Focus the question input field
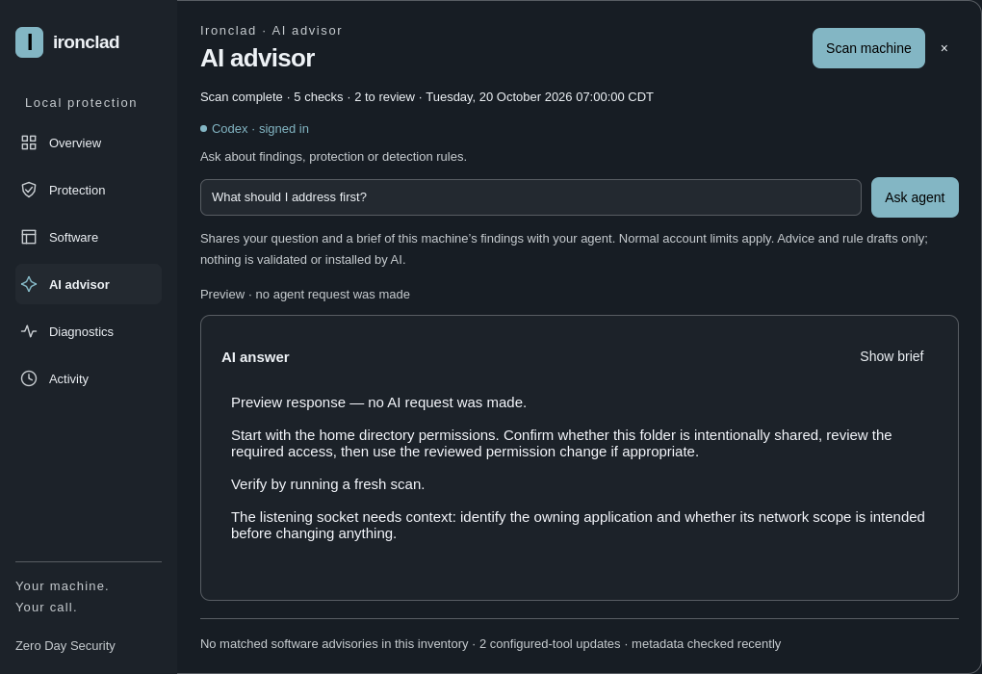 coord(530,197)
